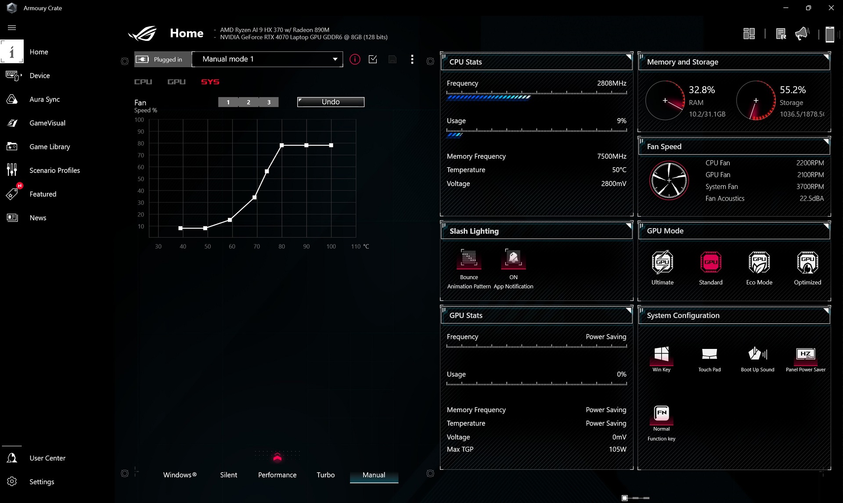The image size is (843, 503).
Task: Click the red fan curve info icon
Action: tap(355, 59)
